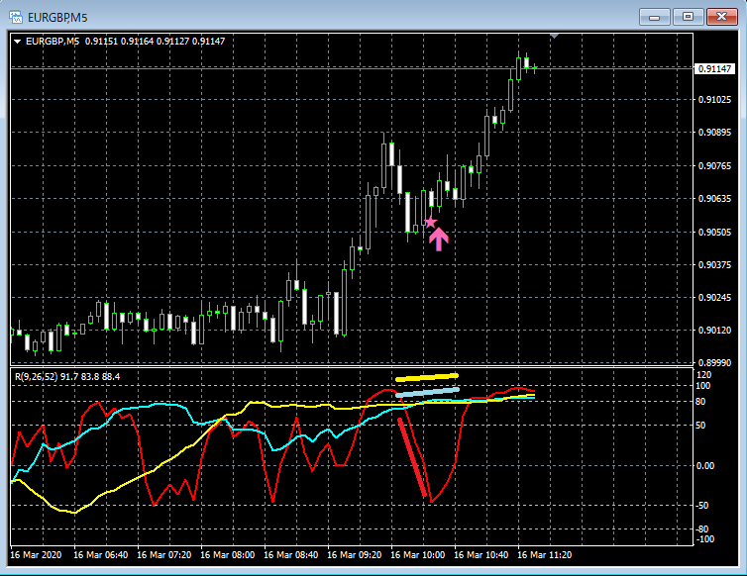This screenshot has height=576, width=747.
Task: Click the price scale value 0.89990
Action: (714, 363)
